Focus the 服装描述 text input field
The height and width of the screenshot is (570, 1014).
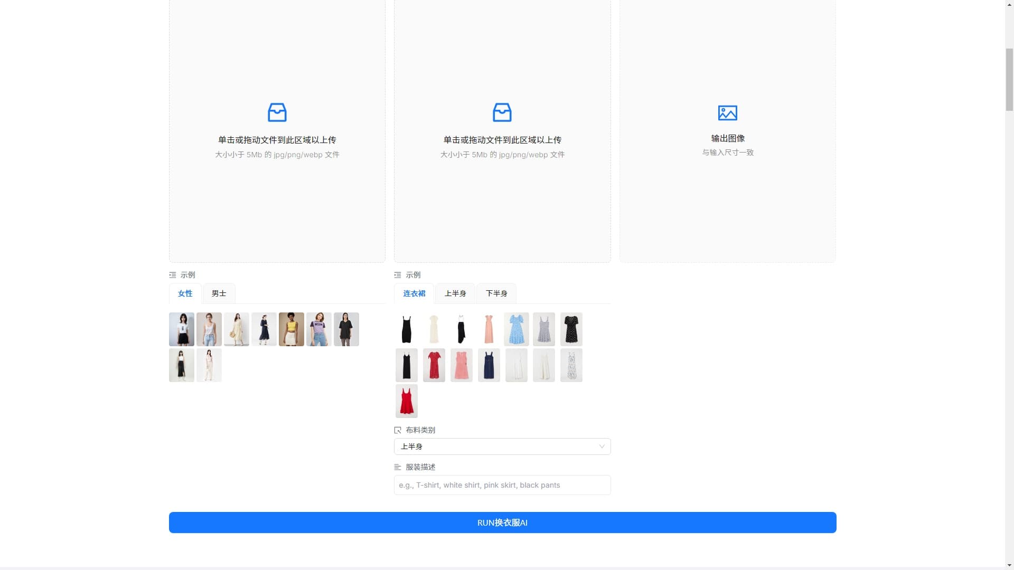(502, 485)
